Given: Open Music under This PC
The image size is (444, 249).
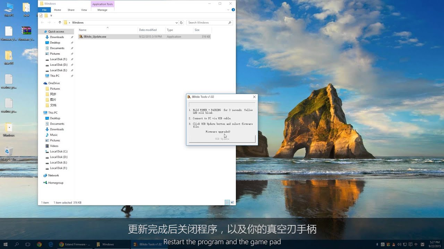Looking at the screenshot, I should pyautogui.click(x=54, y=135).
